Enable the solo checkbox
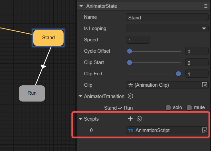The height and width of the screenshot is (151, 211). [x=168, y=108]
